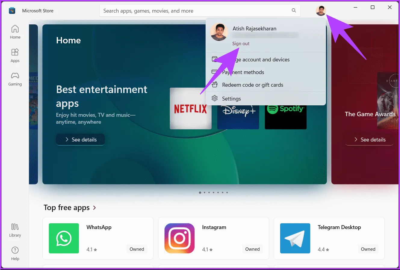Click the search magnifier icon
Image resolution: width=400 pixels, height=270 pixels.
point(294,11)
